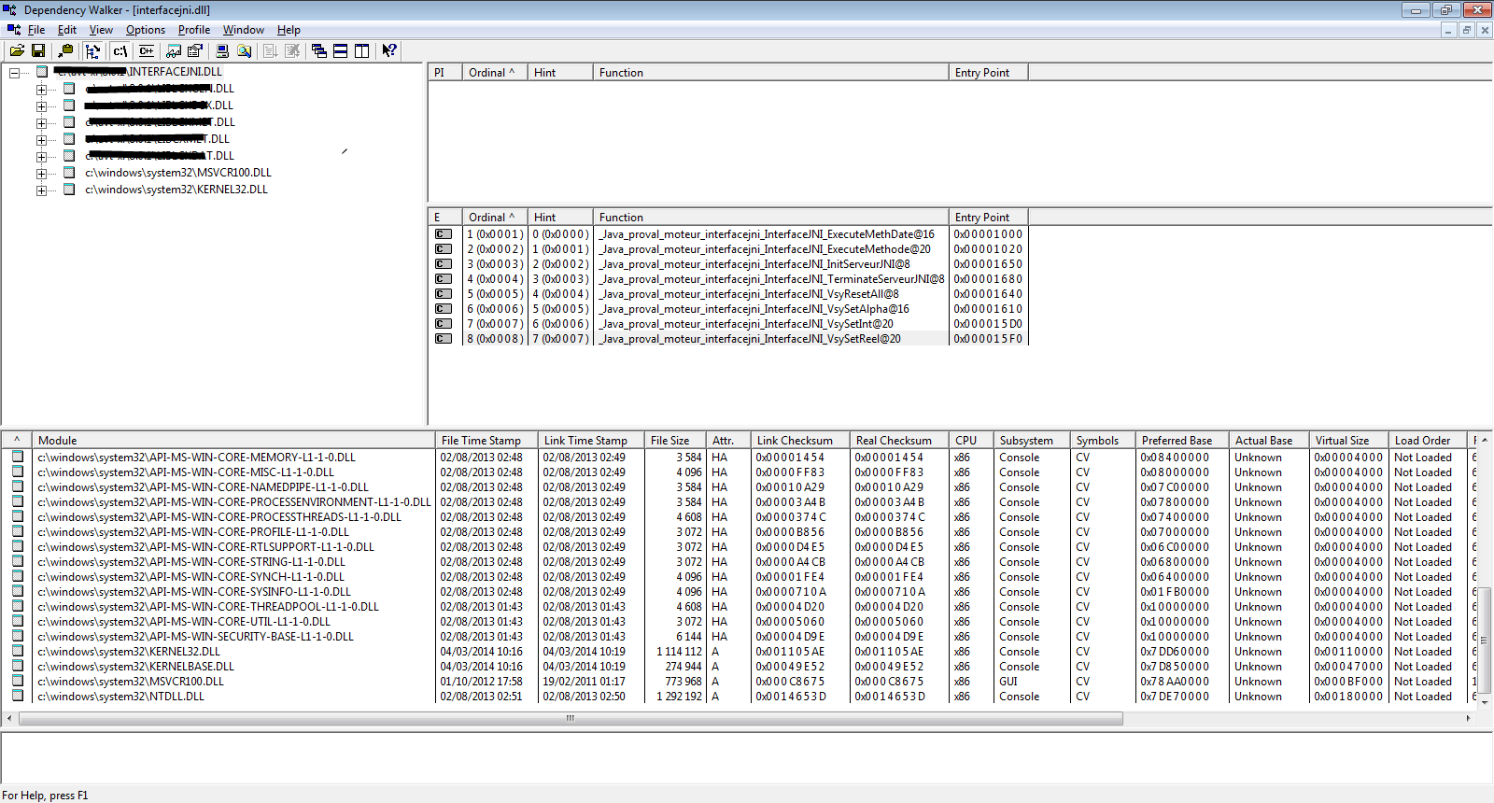Click the box icon of INTERFACEJNI.DLL root node
This screenshot has height=803, width=1494.
pos(42,72)
